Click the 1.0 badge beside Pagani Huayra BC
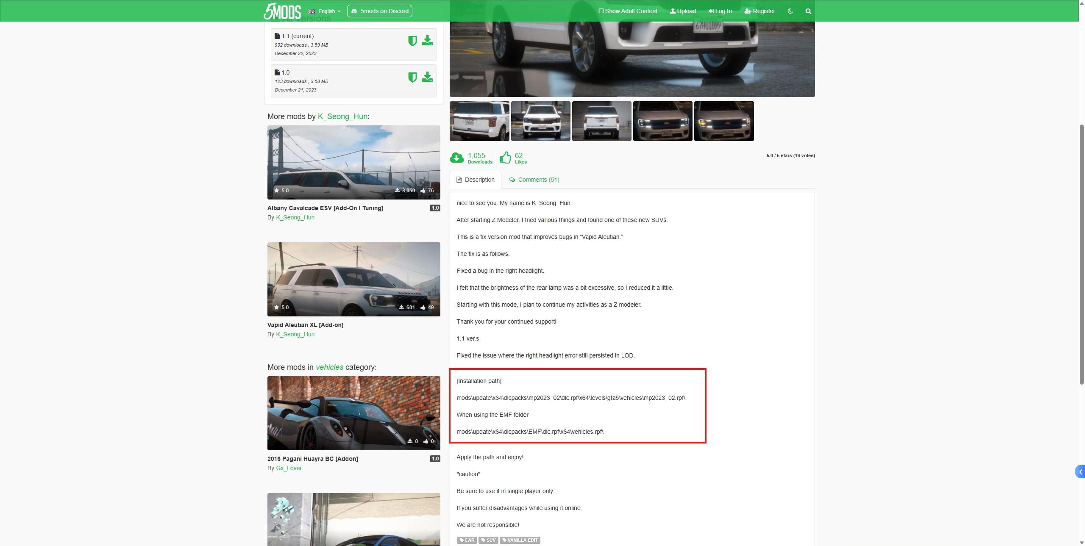 pos(435,459)
